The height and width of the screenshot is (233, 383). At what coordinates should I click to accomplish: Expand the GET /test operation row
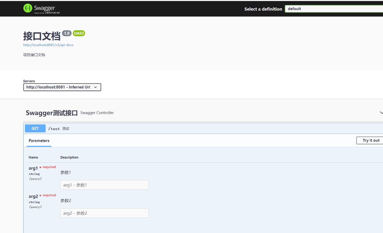click(182, 128)
